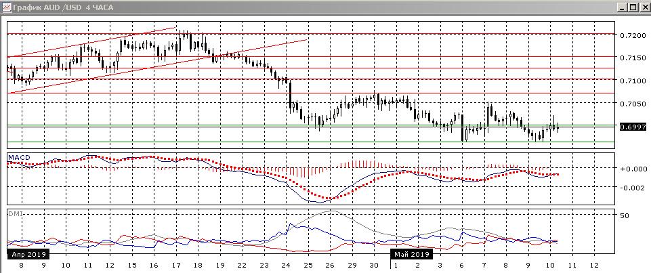Click the current price label 0.6997
651x273 pixels.
pyautogui.click(x=632, y=127)
